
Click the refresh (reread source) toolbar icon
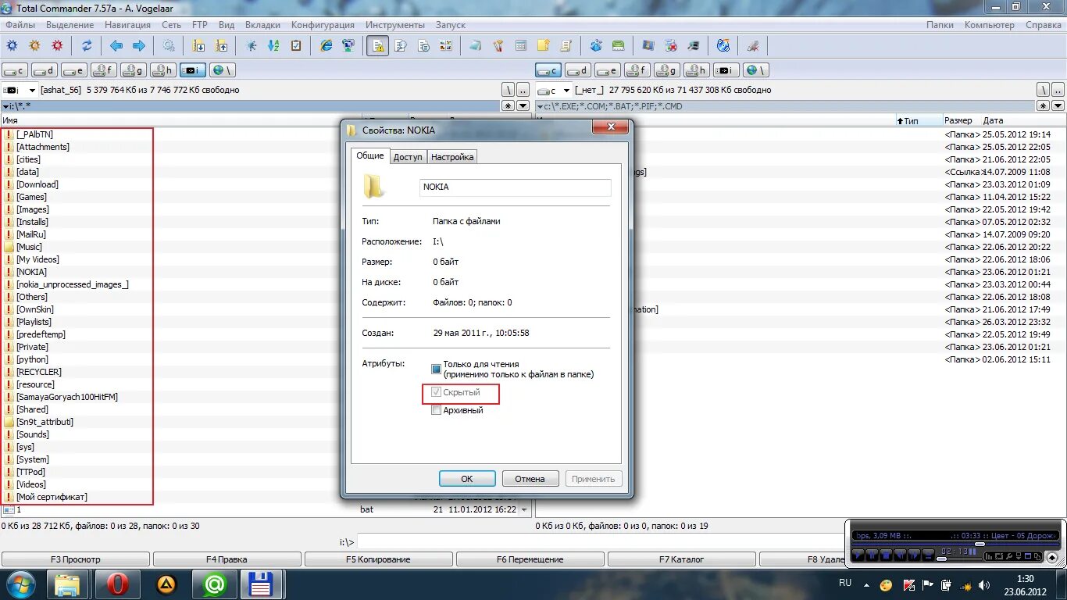click(87, 46)
